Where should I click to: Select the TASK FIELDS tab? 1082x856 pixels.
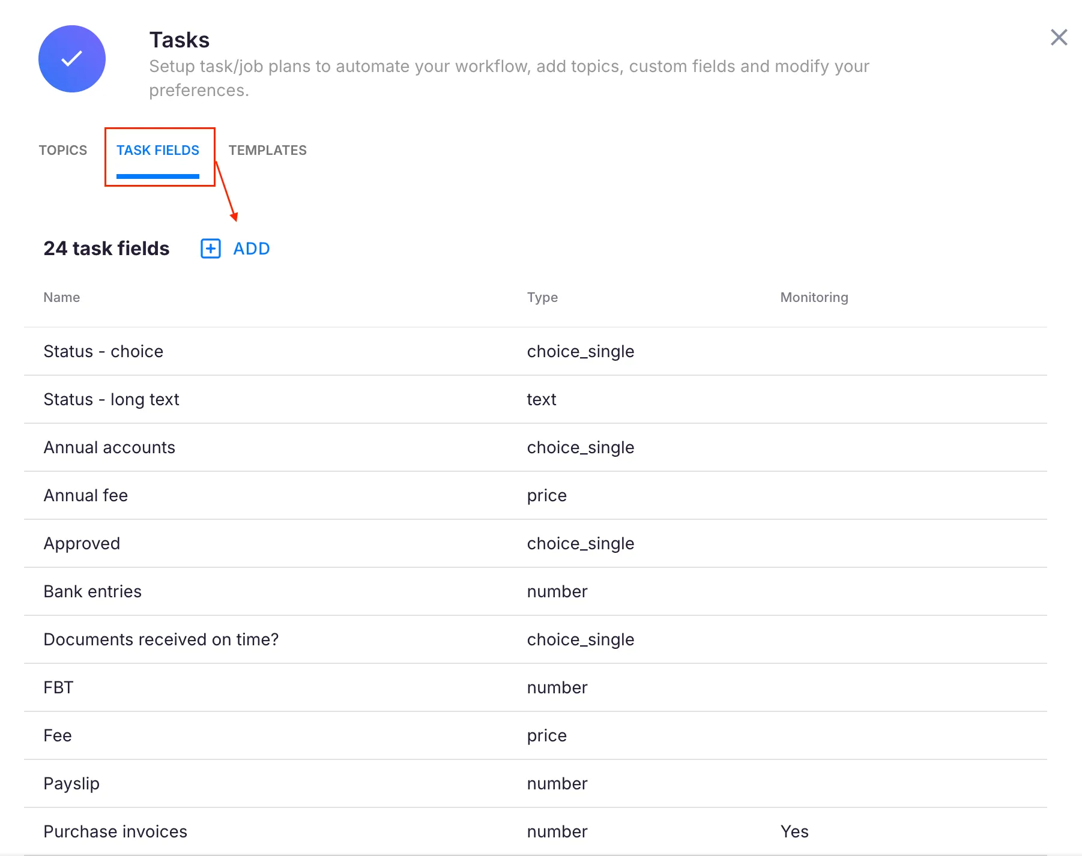(158, 150)
